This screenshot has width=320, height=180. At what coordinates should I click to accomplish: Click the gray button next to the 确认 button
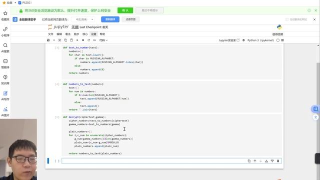tap(149, 10)
